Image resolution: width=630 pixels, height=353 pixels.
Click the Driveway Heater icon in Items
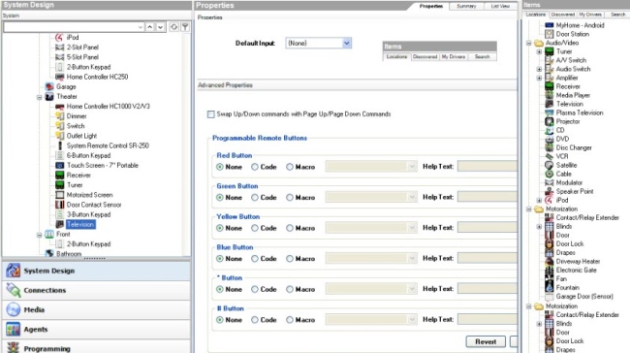point(550,261)
